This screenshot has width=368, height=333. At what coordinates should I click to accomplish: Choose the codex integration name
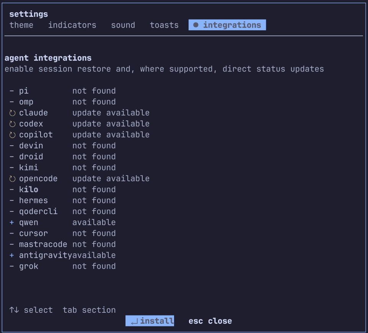click(31, 124)
